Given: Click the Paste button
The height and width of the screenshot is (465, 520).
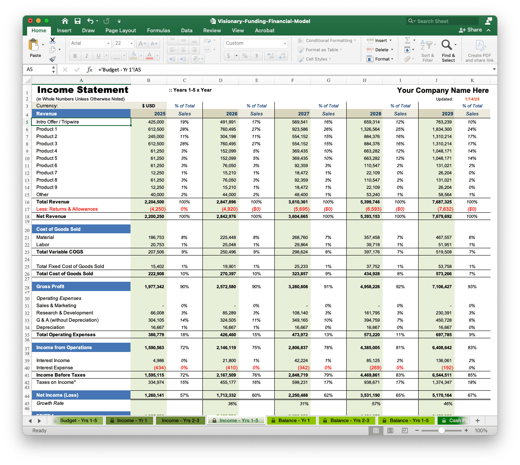Looking at the screenshot, I should click(x=35, y=48).
